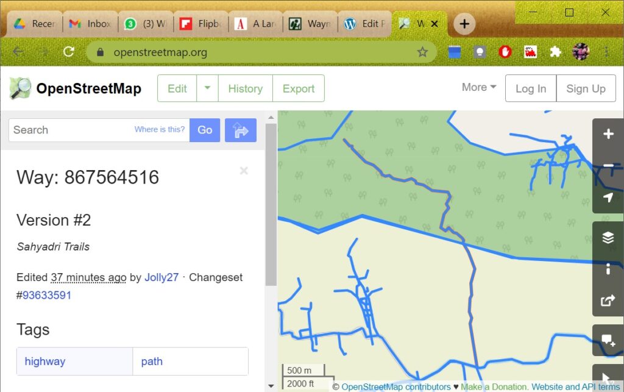Open the History view
Viewport: 624px width, 392px height.
[x=246, y=88]
